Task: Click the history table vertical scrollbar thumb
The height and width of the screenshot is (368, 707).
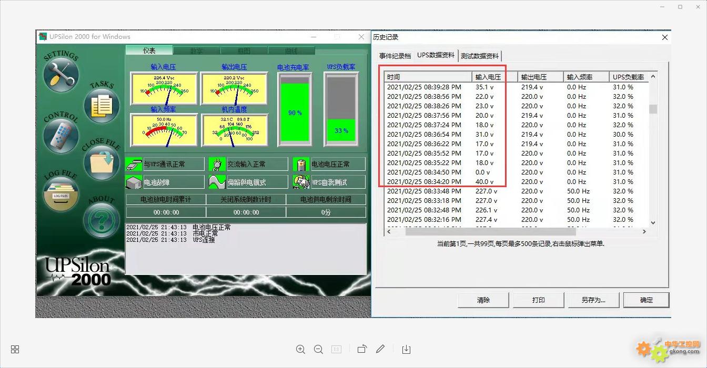Action: pyautogui.click(x=653, y=109)
